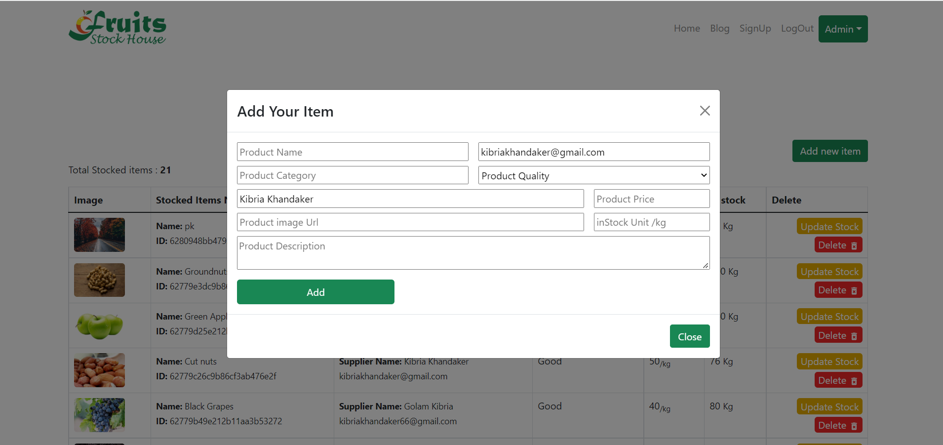Image resolution: width=943 pixels, height=445 pixels.
Task: Click the Total Stocked items count
Action: coord(119,170)
